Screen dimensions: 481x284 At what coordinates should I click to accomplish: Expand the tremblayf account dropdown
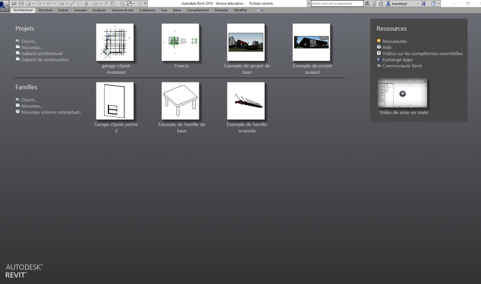[x=418, y=4]
